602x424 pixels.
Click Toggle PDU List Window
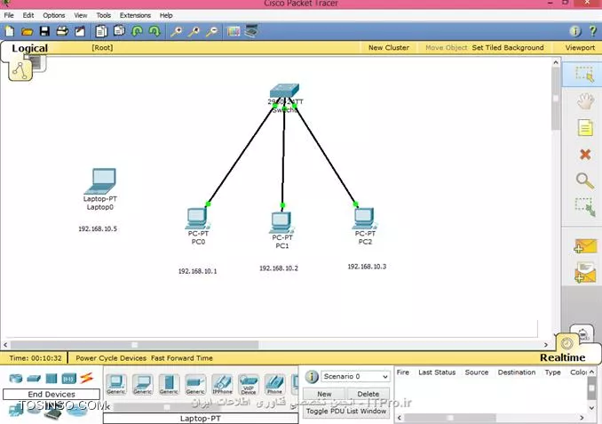point(346,411)
